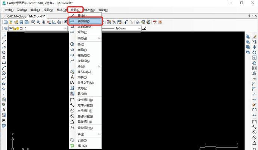This screenshot has height=150, width=258.
Task: Select the Spline tool in left toolbar
Action: [4, 78]
